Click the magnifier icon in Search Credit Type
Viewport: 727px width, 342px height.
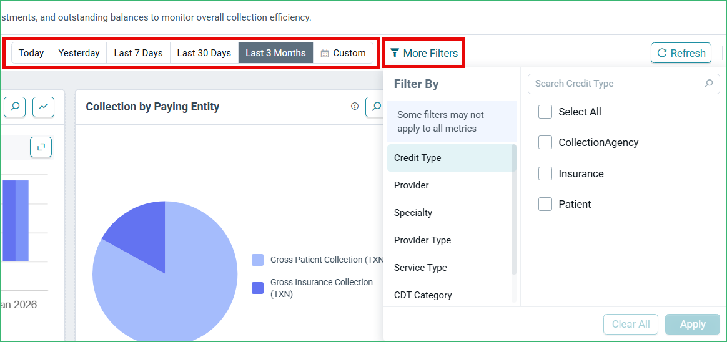(x=708, y=84)
